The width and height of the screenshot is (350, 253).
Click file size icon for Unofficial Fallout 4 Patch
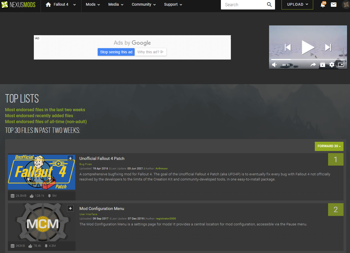point(12,196)
